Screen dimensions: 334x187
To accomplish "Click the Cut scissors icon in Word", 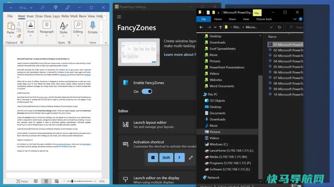I will click(x=19, y=24).
